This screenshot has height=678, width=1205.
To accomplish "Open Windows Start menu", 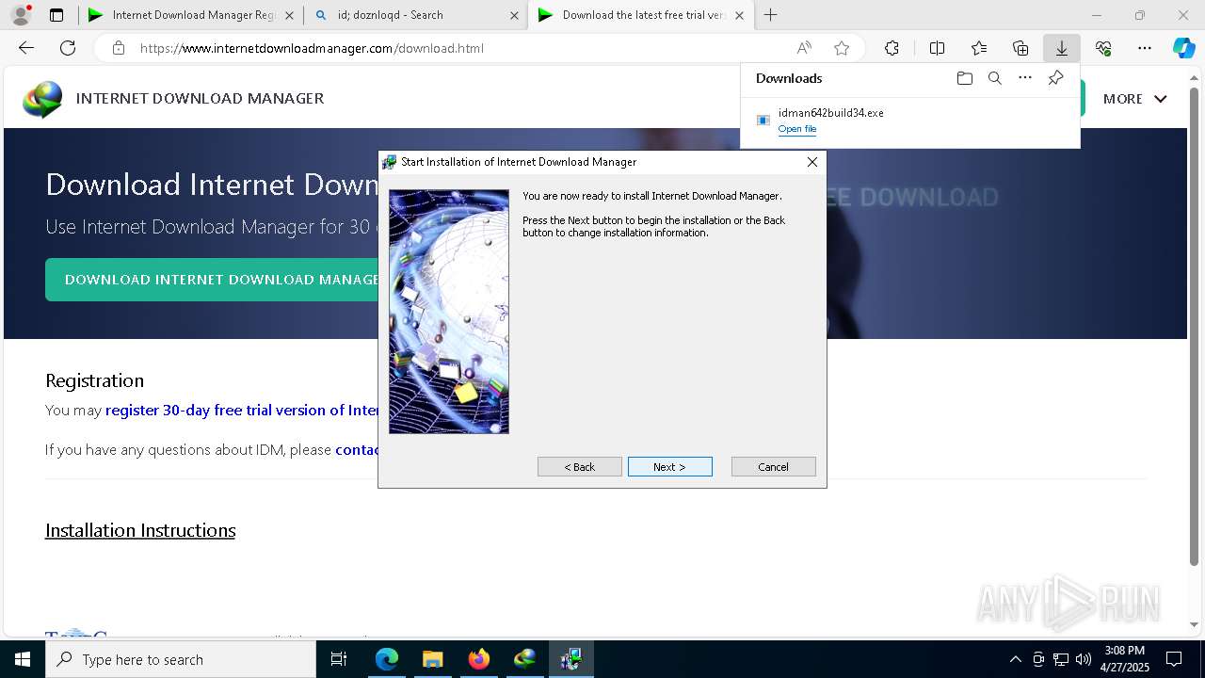I will [23, 659].
